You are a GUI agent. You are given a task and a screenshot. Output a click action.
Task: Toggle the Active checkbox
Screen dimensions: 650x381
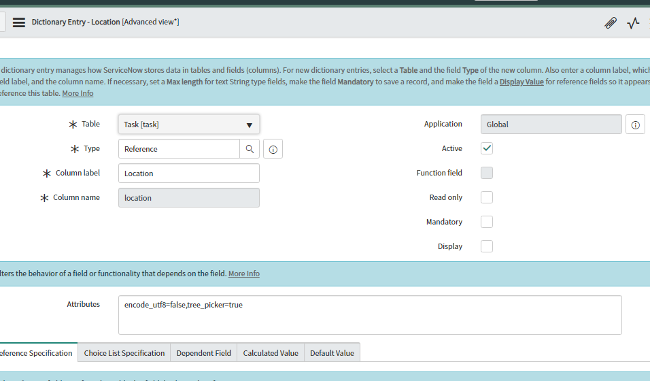[487, 148]
